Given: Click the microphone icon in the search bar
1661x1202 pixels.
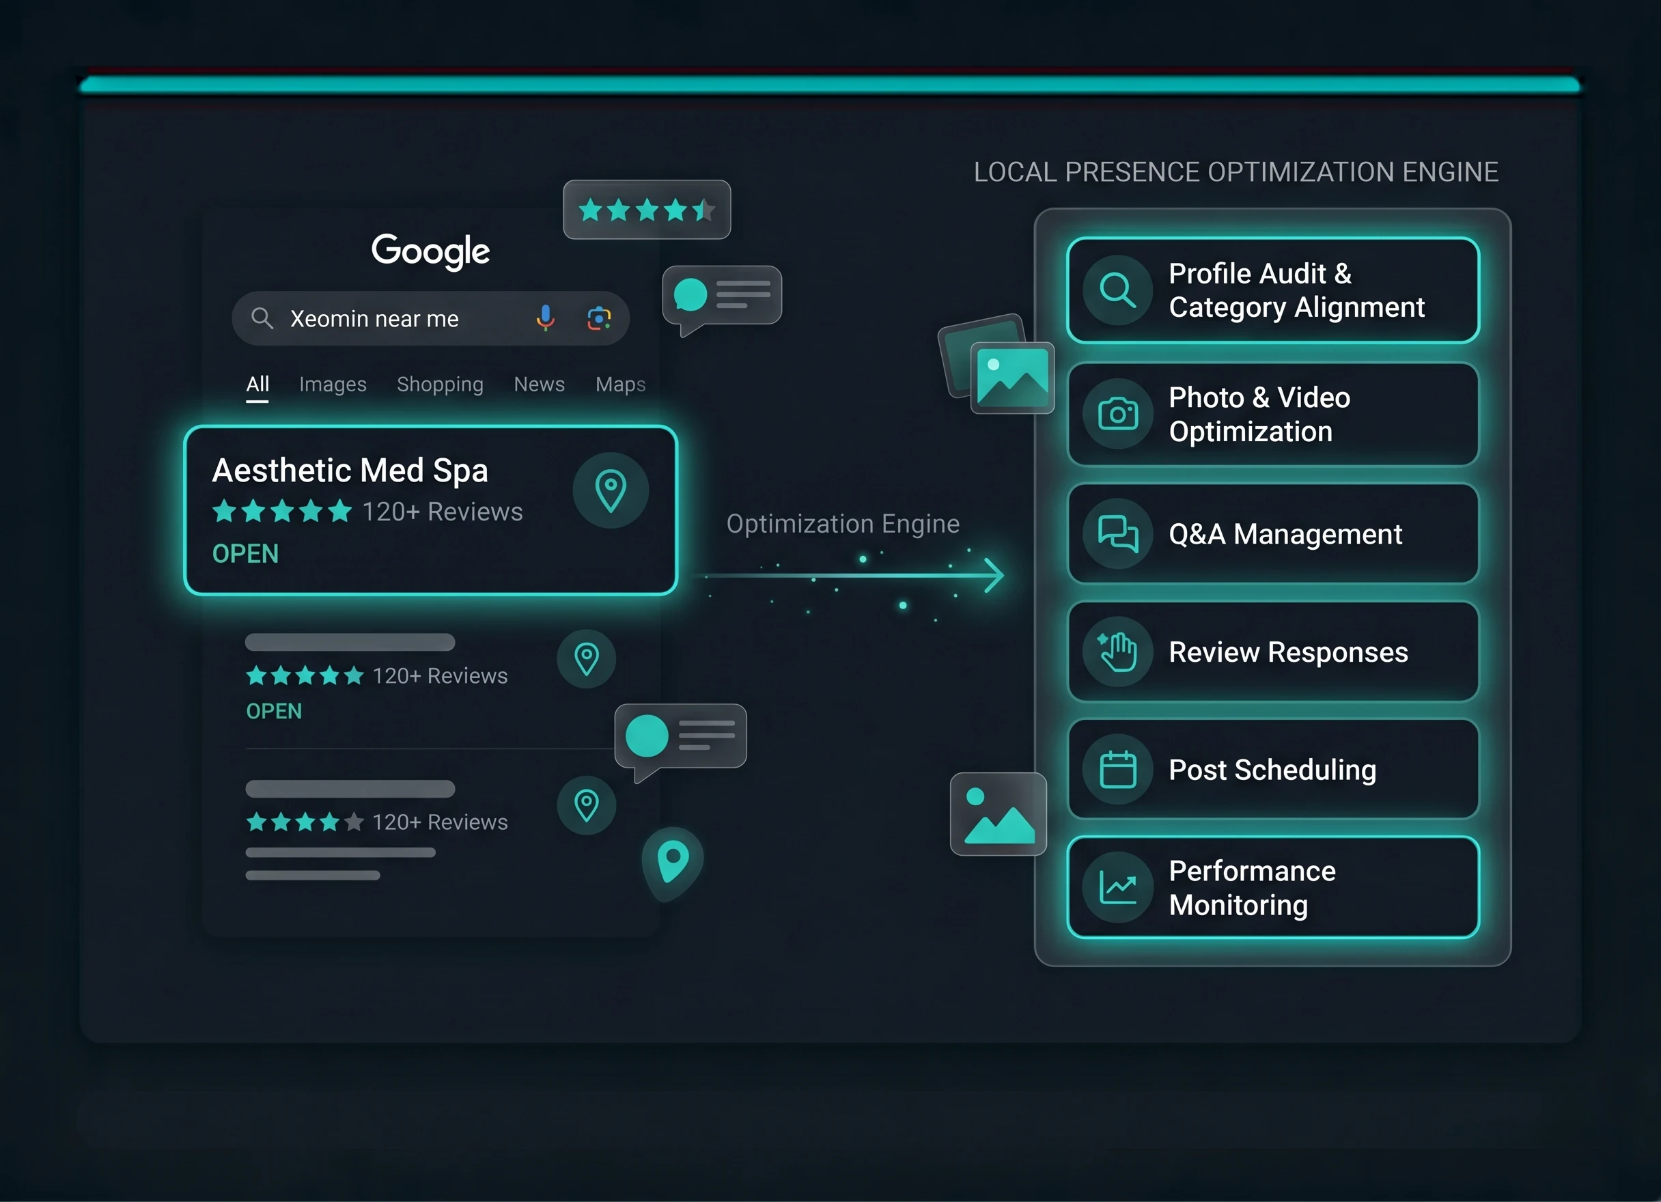Looking at the screenshot, I should [x=545, y=318].
